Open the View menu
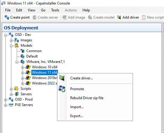The height and width of the screenshot is (133, 164). click(x=31, y=10)
